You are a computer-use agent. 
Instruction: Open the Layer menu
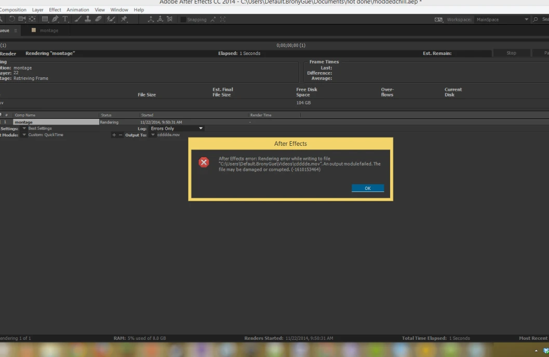(x=38, y=10)
